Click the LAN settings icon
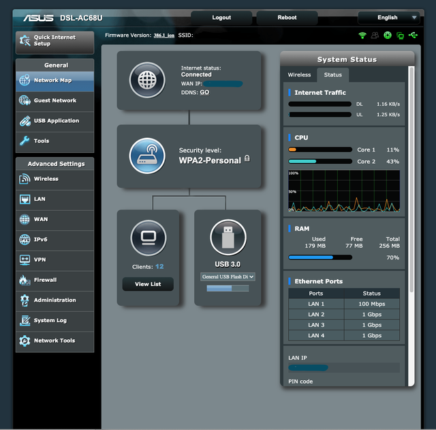The height and width of the screenshot is (430, 436). pos(25,199)
